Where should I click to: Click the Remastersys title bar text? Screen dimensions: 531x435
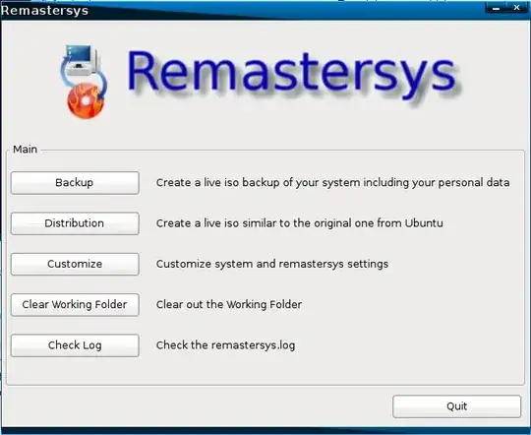[44, 11]
